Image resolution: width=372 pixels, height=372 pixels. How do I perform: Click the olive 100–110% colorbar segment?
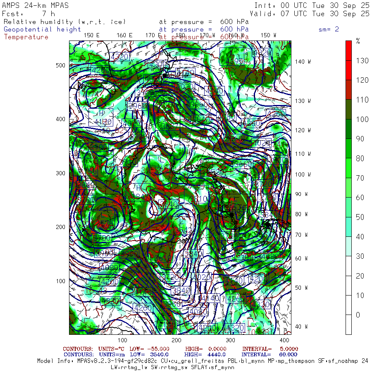coord(348,110)
